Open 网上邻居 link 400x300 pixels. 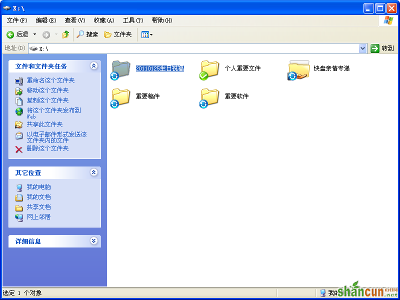(38, 216)
